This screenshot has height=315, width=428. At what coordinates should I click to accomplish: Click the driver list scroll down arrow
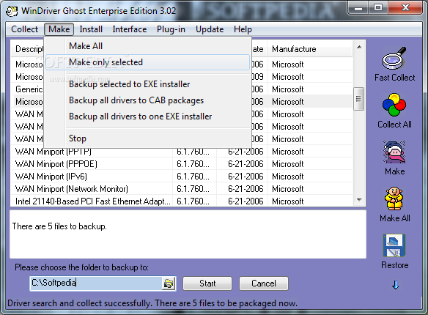pyautogui.click(x=359, y=200)
